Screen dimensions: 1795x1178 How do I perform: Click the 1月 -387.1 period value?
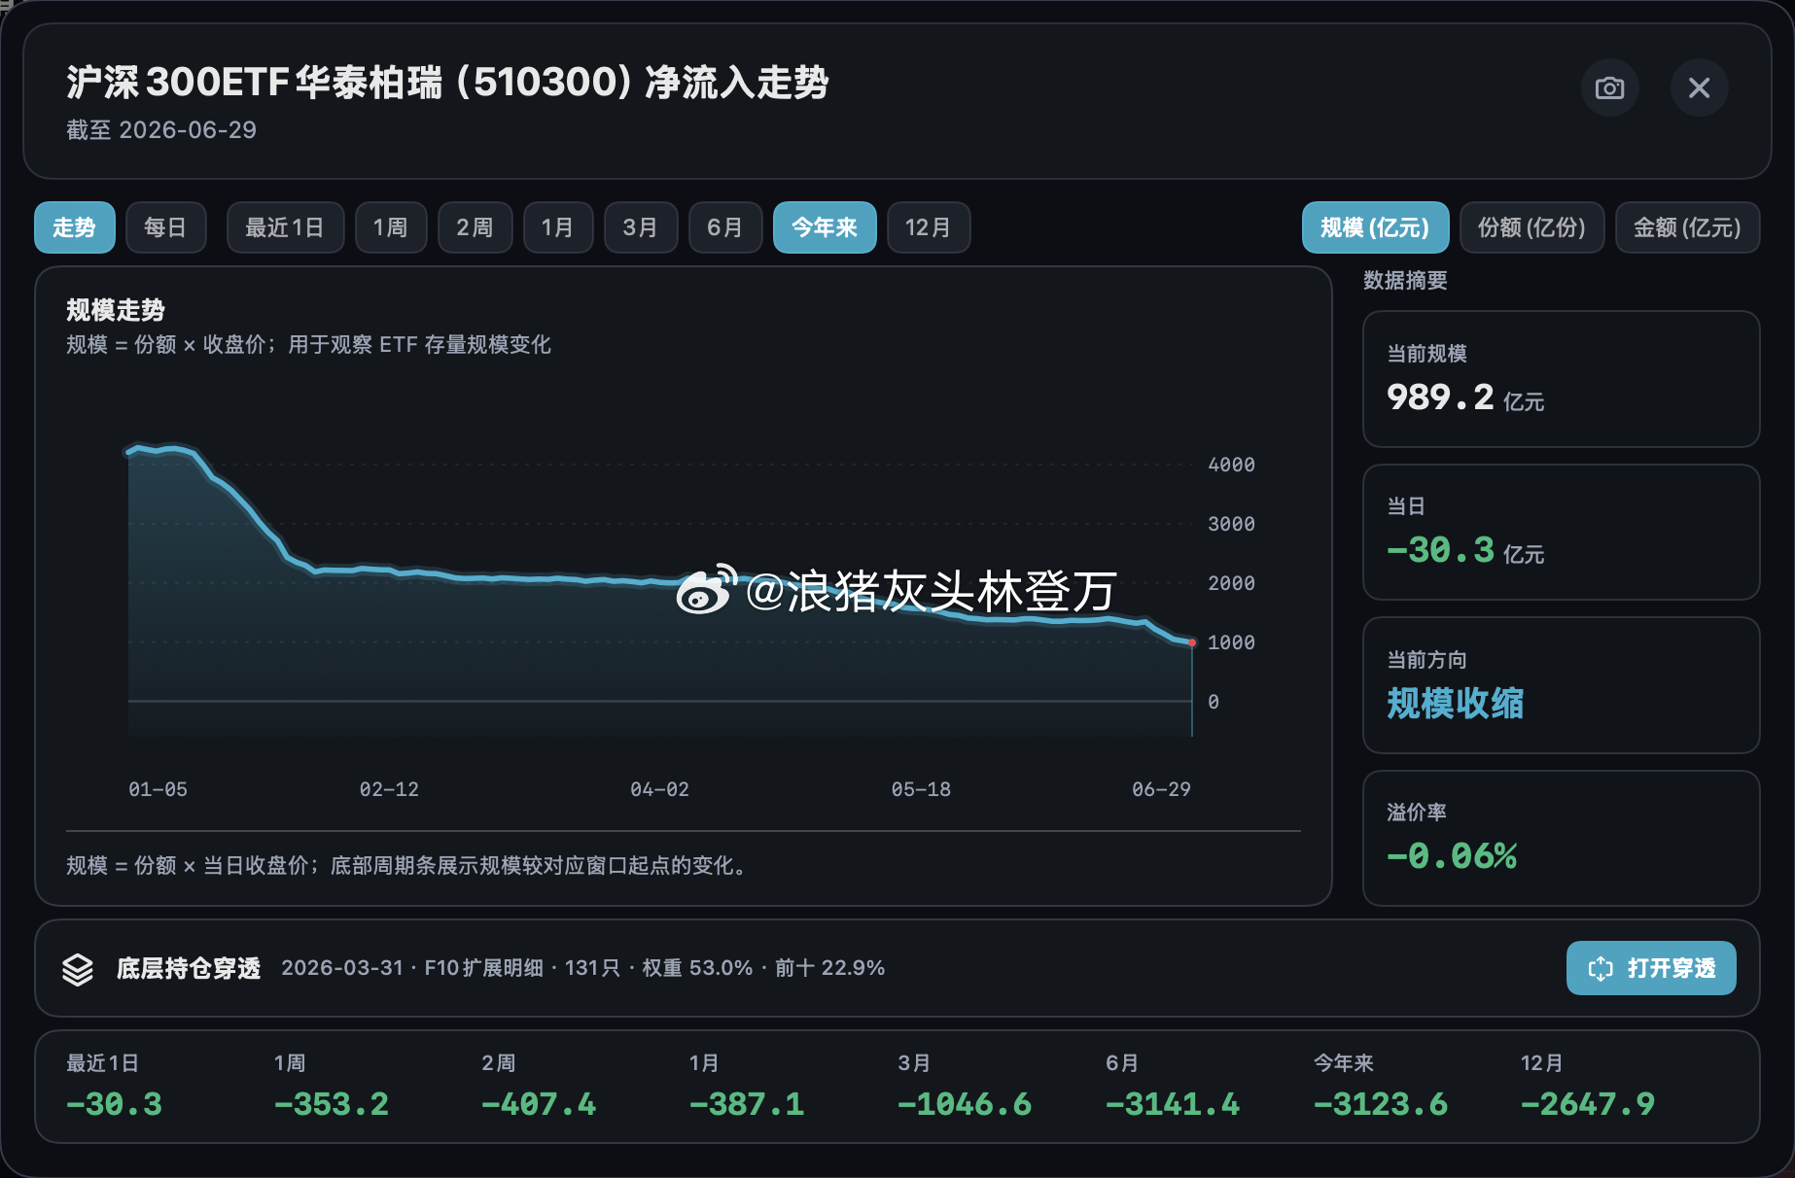coord(747,1104)
